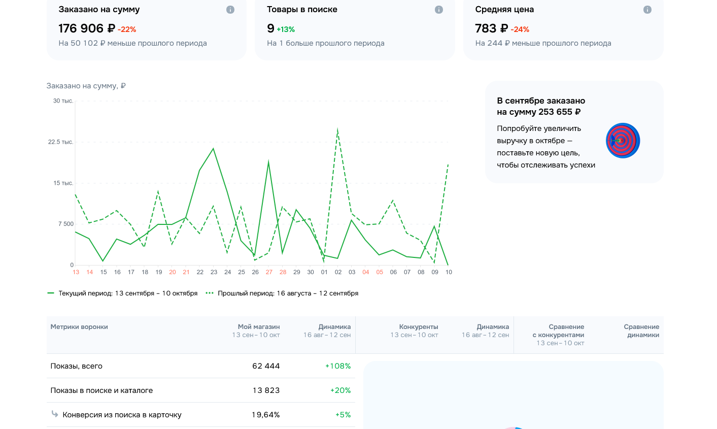This screenshot has height=429, width=717.
Task: Click the arrow icon before Конверсия из поиска
Action: pyautogui.click(x=55, y=414)
